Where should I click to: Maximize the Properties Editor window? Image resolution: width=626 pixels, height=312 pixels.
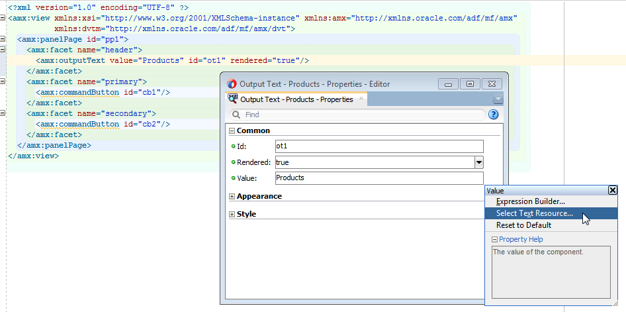(470, 84)
